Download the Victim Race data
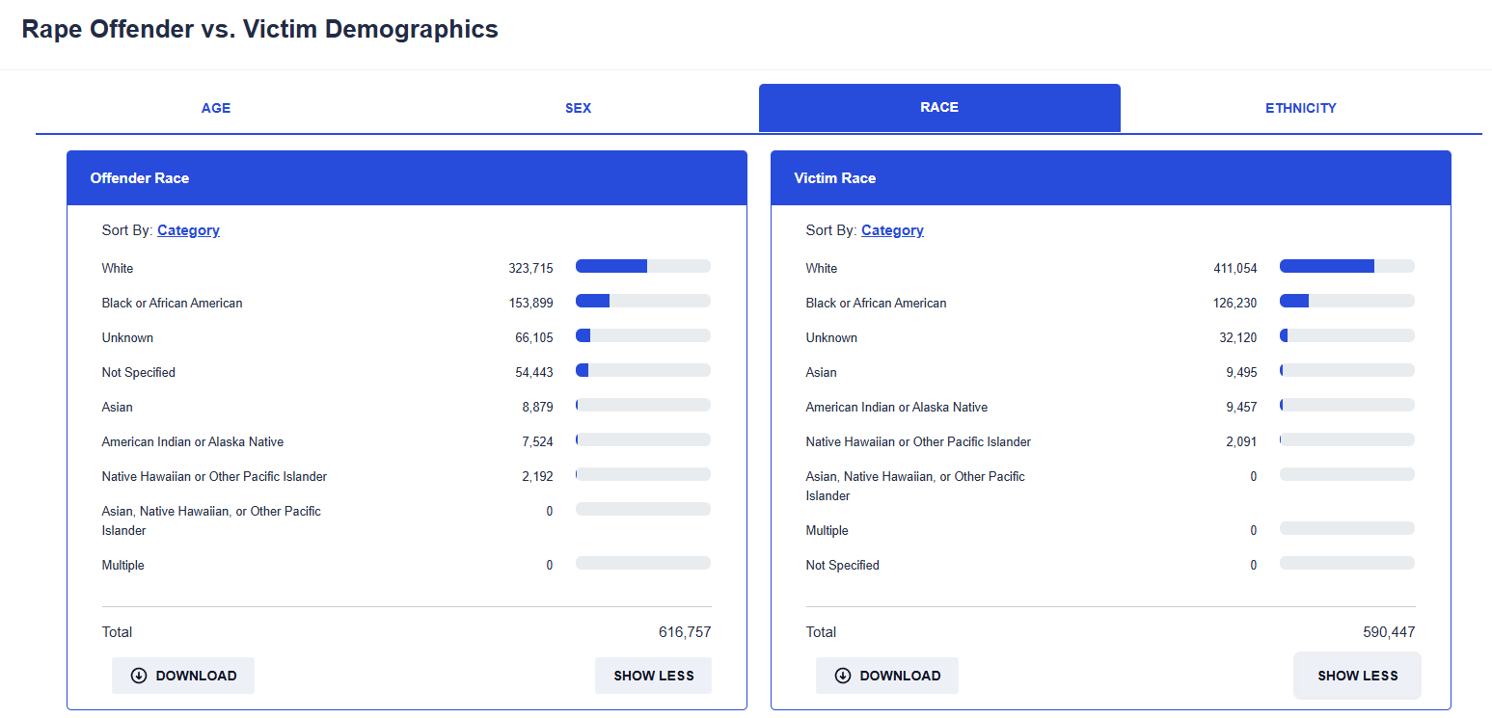Screen dimensions: 1492x718 click(x=887, y=676)
